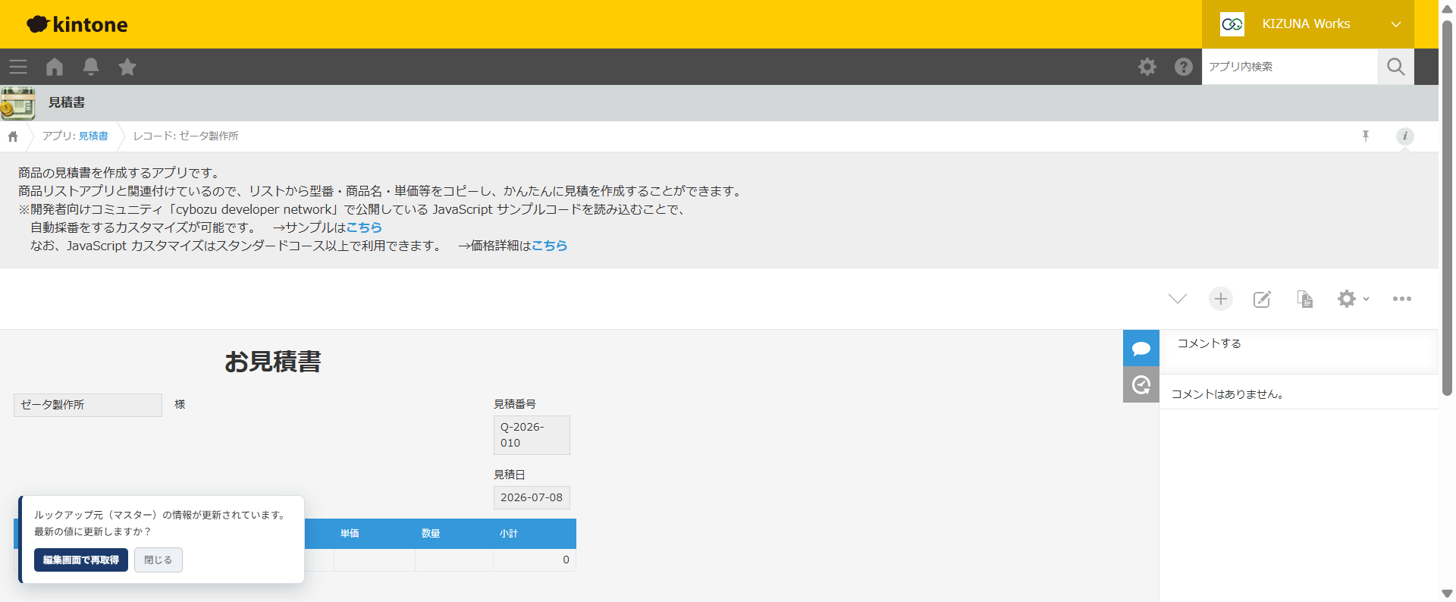Image resolution: width=1456 pixels, height=602 pixels.
Task: Click the KIZUNA Works logo icon
Action: (x=1232, y=24)
